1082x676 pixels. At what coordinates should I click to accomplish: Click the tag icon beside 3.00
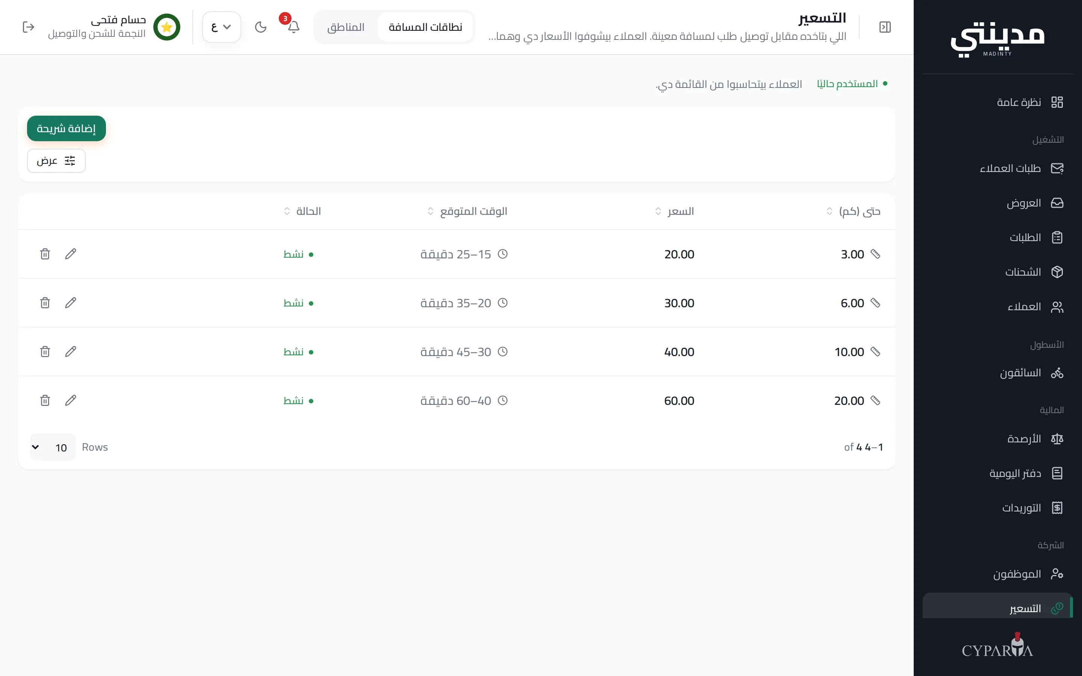click(875, 254)
